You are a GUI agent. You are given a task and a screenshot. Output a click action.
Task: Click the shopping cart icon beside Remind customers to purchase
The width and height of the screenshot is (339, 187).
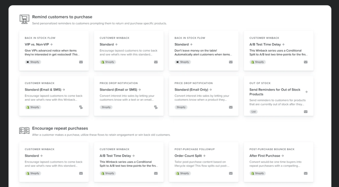[24, 19]
